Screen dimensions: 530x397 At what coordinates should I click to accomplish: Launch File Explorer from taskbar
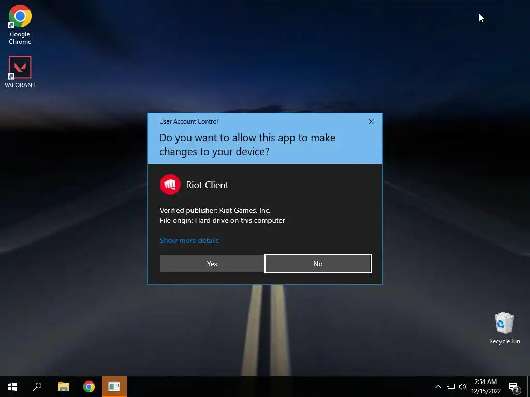coord(63,387)
